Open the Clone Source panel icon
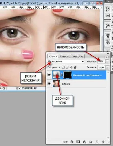The image size is (113, 146). click(x=108, y=42)
